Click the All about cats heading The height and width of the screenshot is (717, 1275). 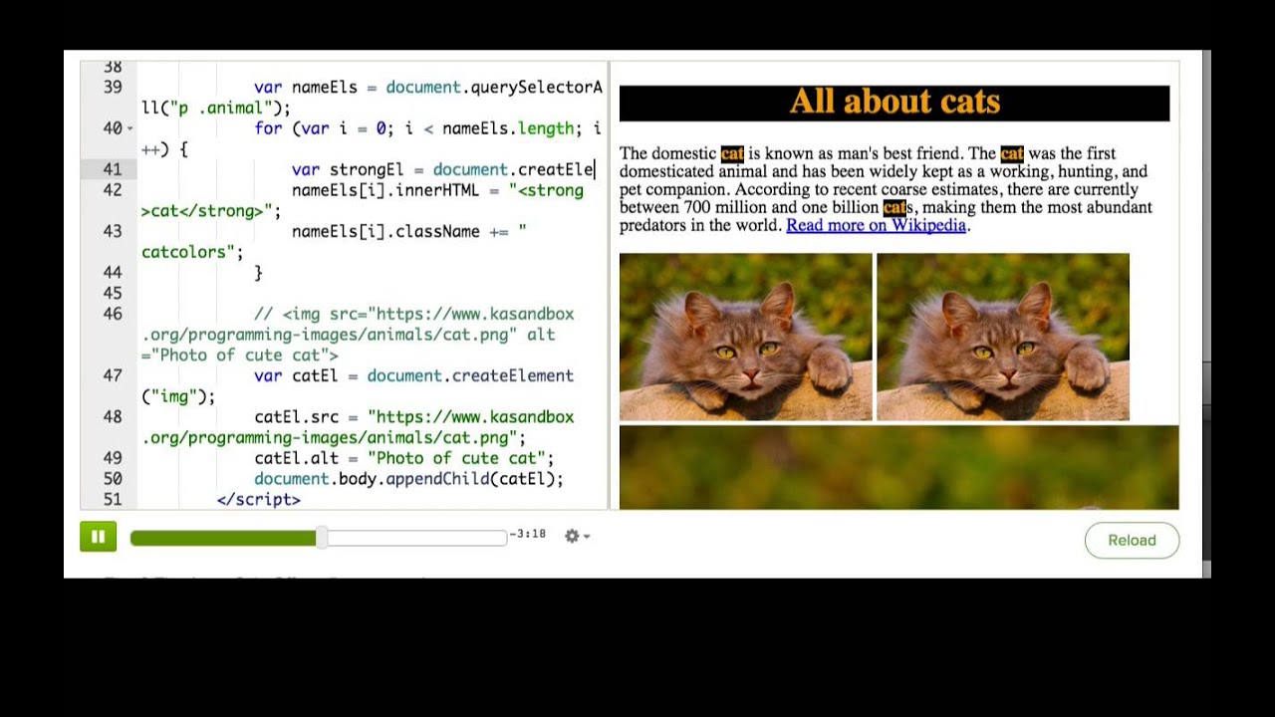point(894,102)
